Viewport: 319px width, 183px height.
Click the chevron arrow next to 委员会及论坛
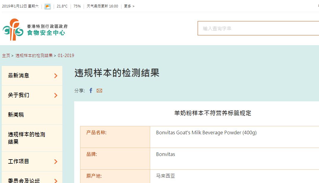click(x=55, y=181)
